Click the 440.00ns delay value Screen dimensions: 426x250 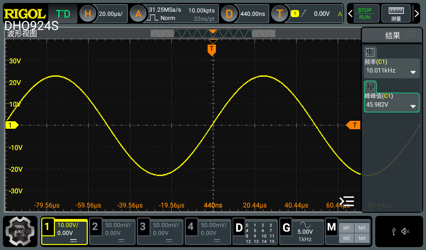pos(253,14)
